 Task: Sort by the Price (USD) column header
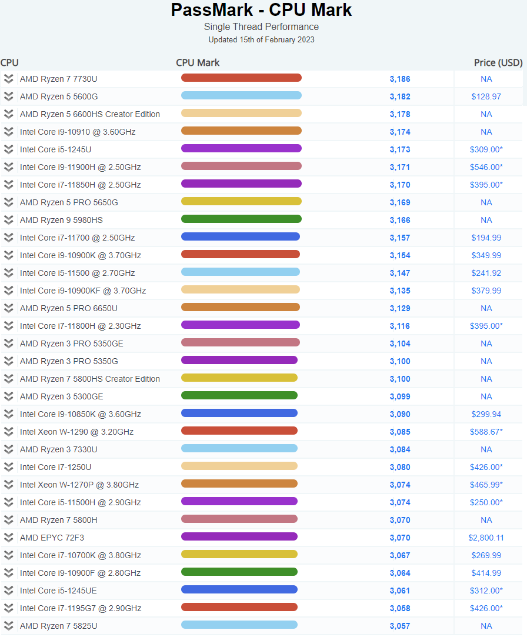pyautogui.click(x=498, y=62)
